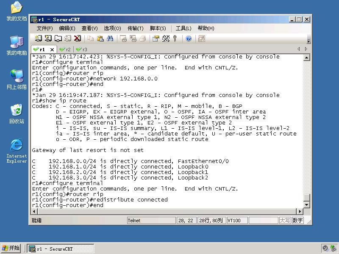Select the 我的电脑 desktop icon
The height and width of the screenshot is (254, 339).
[x=17, y=45]
